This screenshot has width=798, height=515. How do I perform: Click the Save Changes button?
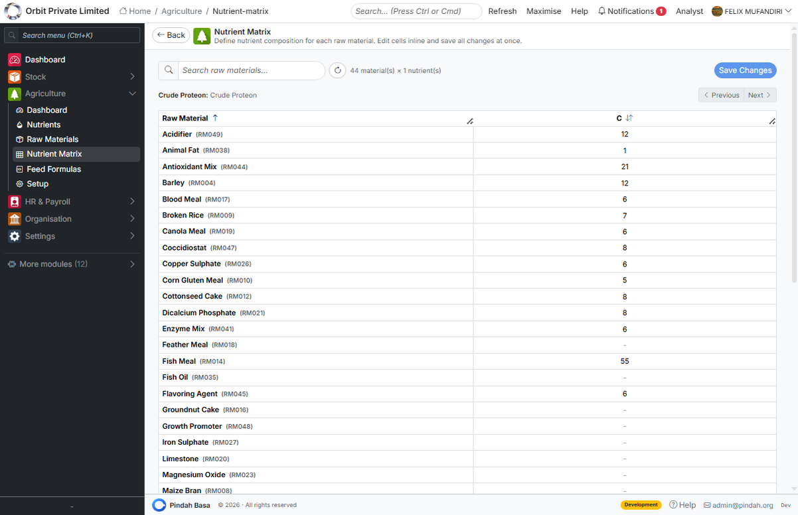746,70
